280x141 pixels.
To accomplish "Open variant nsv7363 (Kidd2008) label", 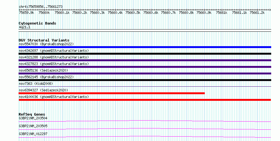I will [36, 84].
